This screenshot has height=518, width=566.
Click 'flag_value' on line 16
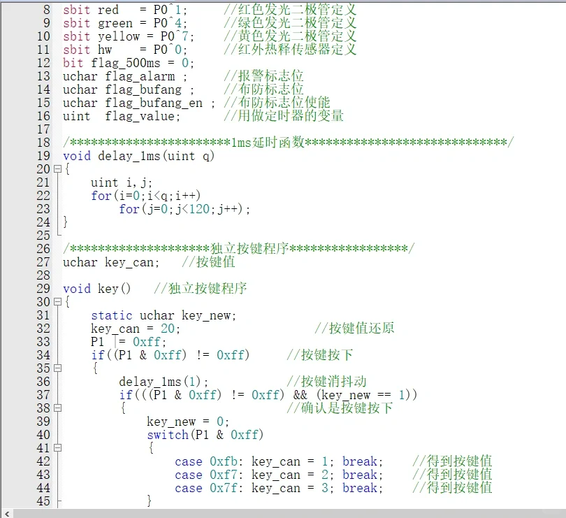(140, 116)
